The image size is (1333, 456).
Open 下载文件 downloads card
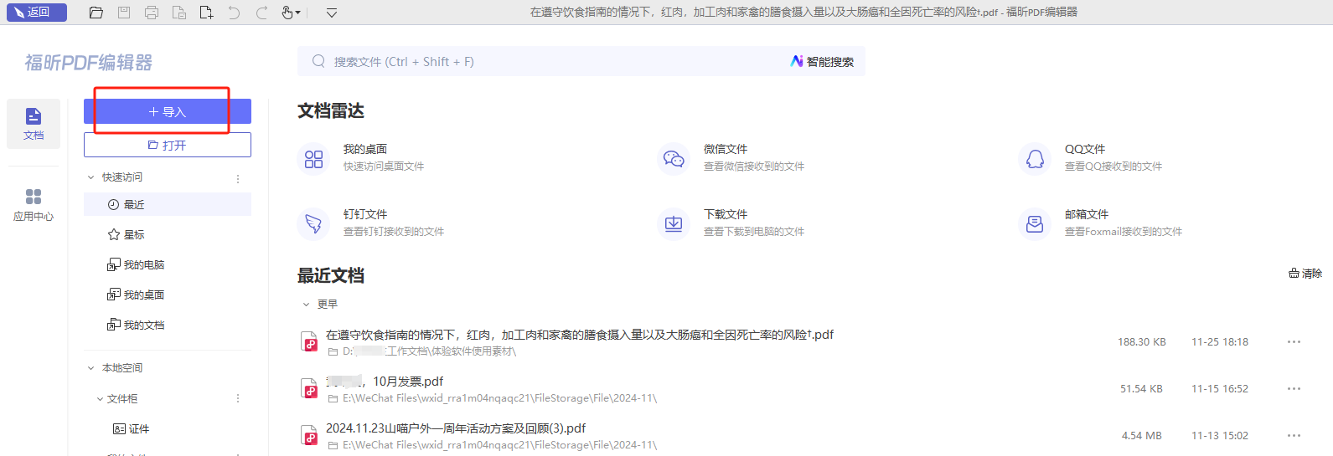pos(733,223)
